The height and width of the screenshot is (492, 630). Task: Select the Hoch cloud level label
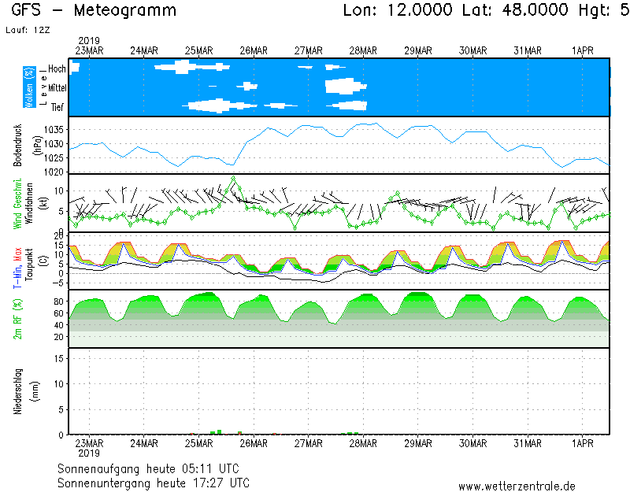[57, 69]
